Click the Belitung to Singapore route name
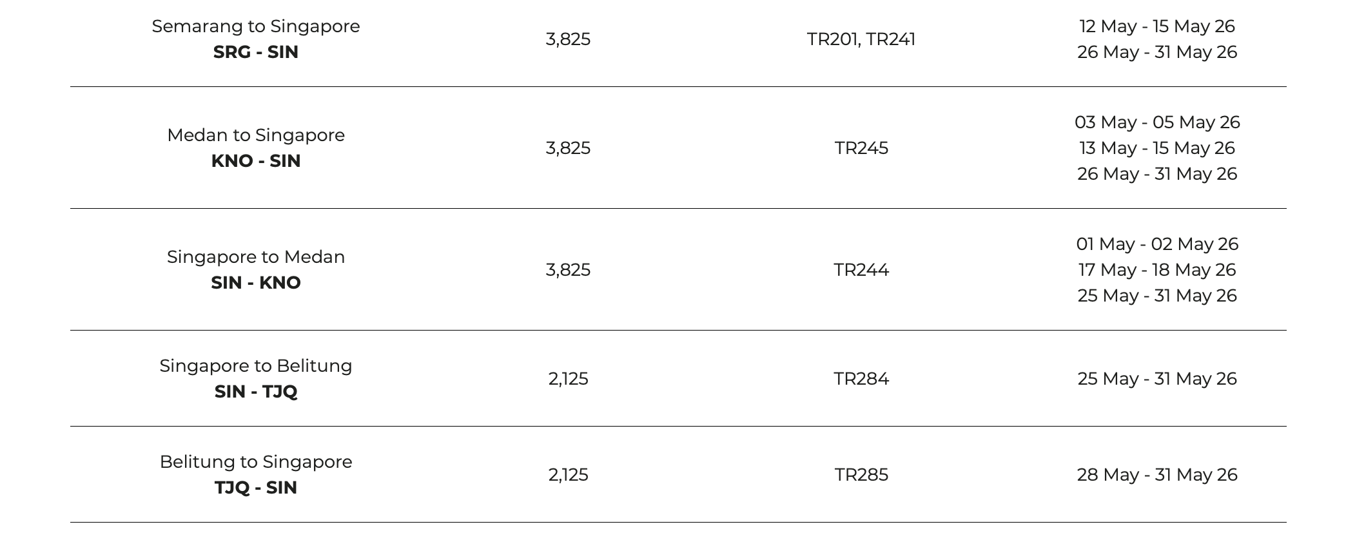The width and height of the screenshot is (1346, 549). (x=256, y=462)
